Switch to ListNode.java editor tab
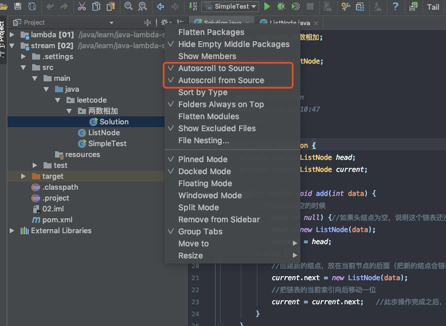This screenshot has height=326, width=446. click(x=289, y=23)
